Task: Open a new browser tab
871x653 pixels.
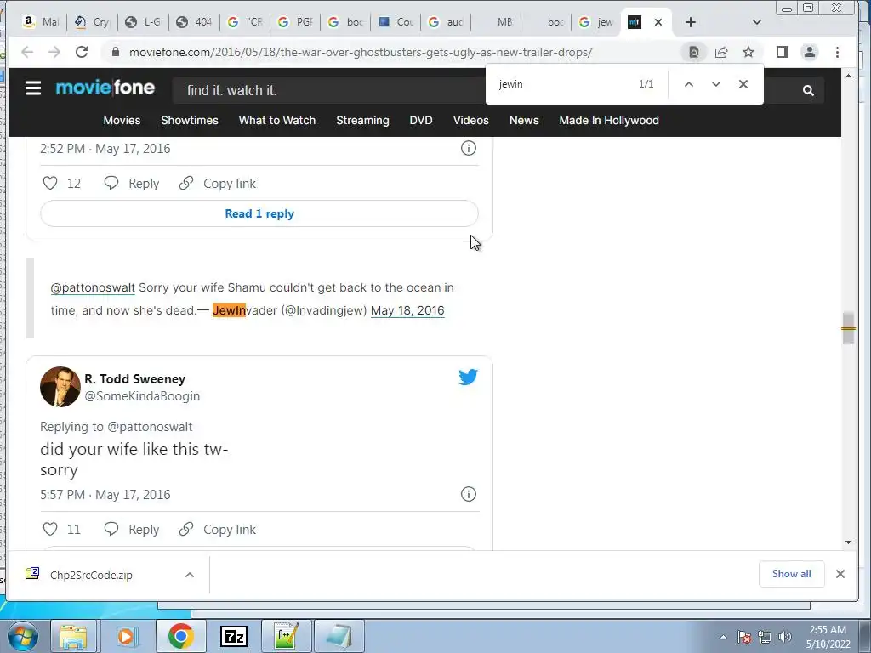Action: click(691, 22)
